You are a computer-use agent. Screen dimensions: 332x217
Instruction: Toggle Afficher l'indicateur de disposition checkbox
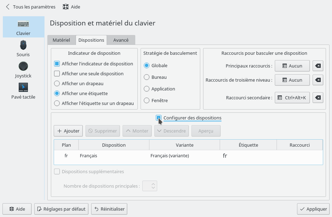coord(57,64)
